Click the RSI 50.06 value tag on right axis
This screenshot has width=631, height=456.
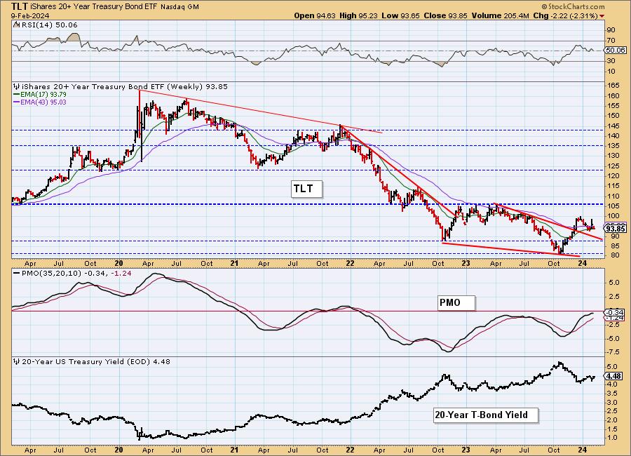coord(616,51)
